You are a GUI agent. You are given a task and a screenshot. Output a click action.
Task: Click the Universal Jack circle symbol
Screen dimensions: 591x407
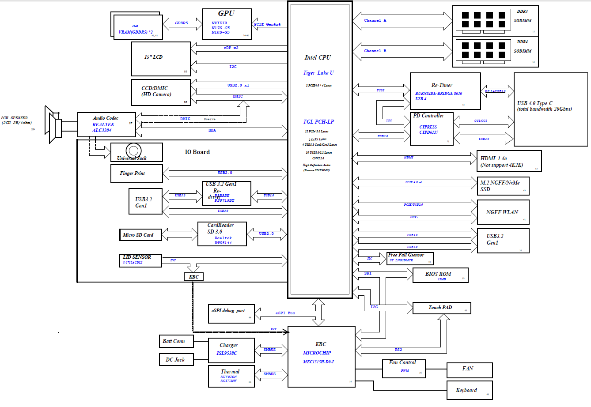click(133, 150)
